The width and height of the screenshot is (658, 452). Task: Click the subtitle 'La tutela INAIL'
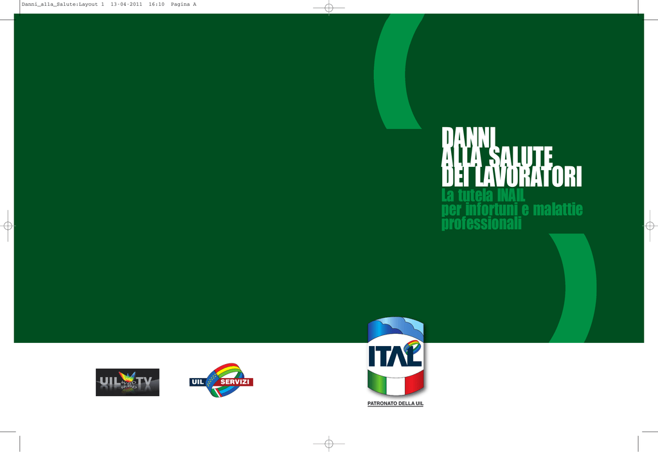(483, 195)
